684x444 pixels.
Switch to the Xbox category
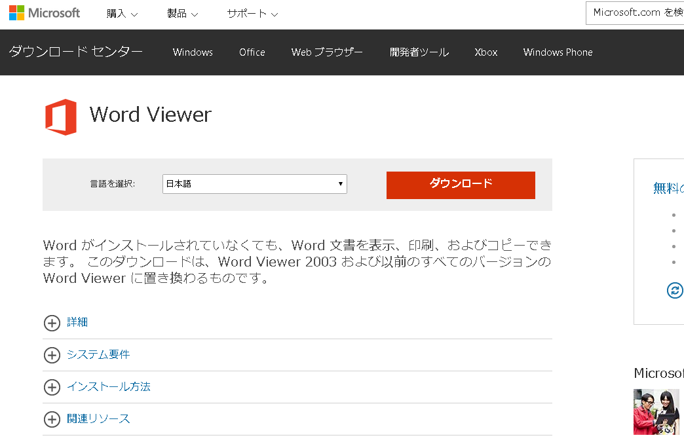coord(485,52)
